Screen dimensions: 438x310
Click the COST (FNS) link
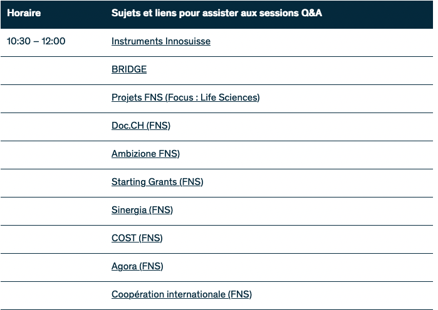(x=137, y=238)
